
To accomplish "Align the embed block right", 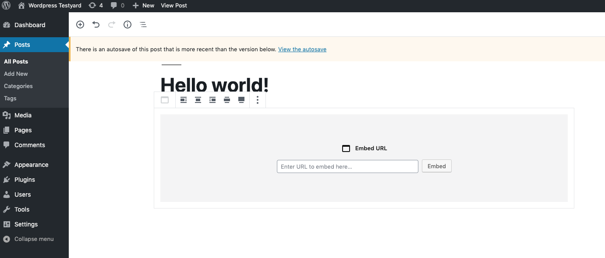I will [212, 100].
